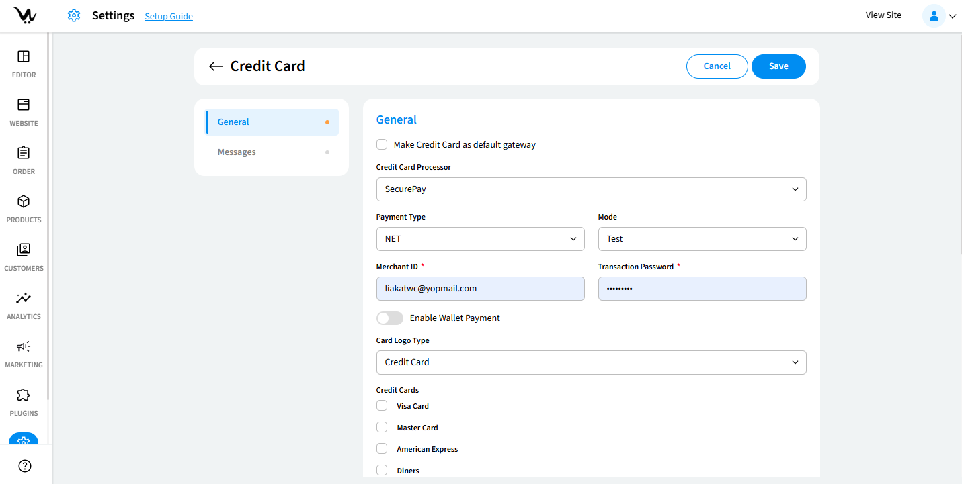962x484 pixels.
Task: Click the Save button
Action: tap(778, 66)
